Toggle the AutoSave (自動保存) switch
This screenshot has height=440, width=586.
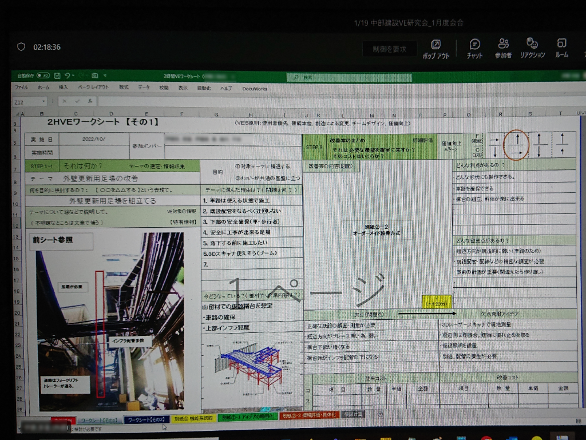pos(43,76)
